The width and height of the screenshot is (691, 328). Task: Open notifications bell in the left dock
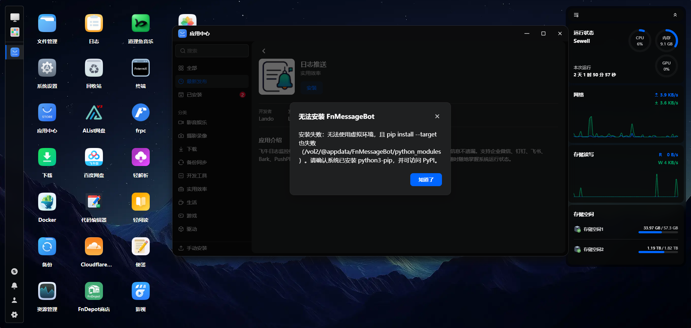pos(14,286)
